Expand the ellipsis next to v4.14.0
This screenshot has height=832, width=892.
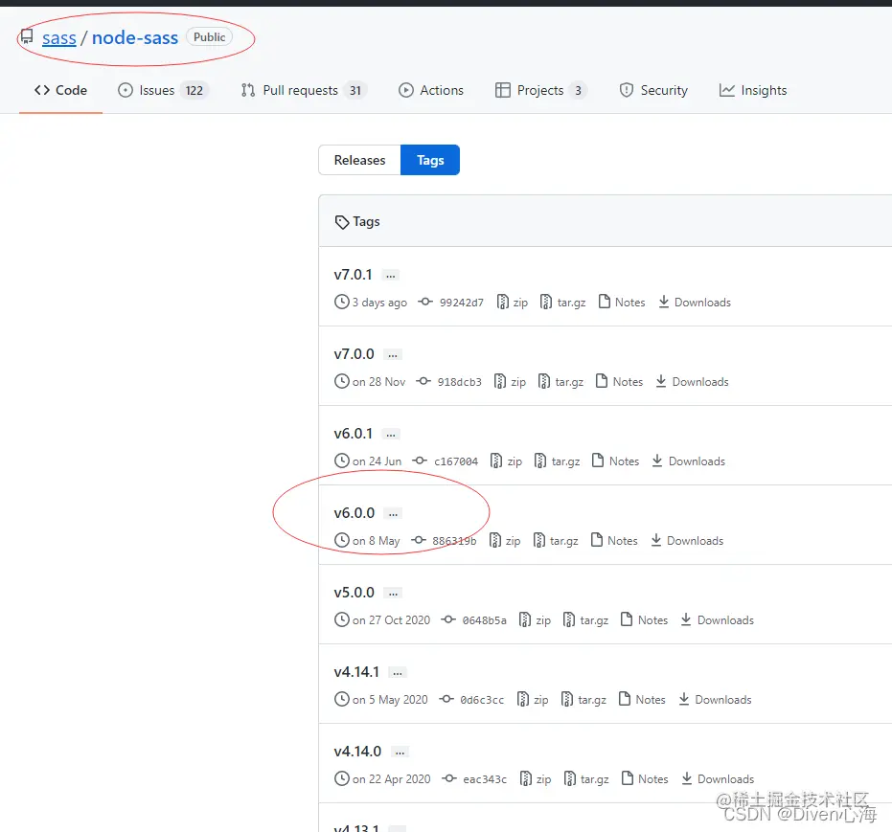[400, 753]
